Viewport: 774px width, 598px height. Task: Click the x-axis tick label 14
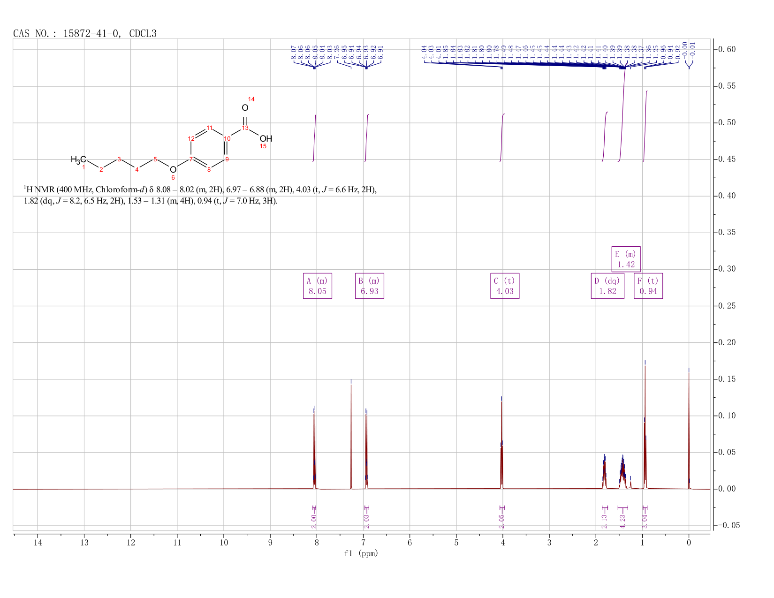tap(38, 543)
